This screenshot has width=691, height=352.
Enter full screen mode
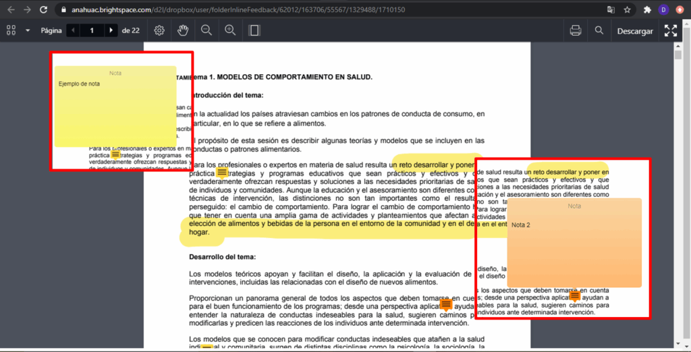[x=671, y=30]
